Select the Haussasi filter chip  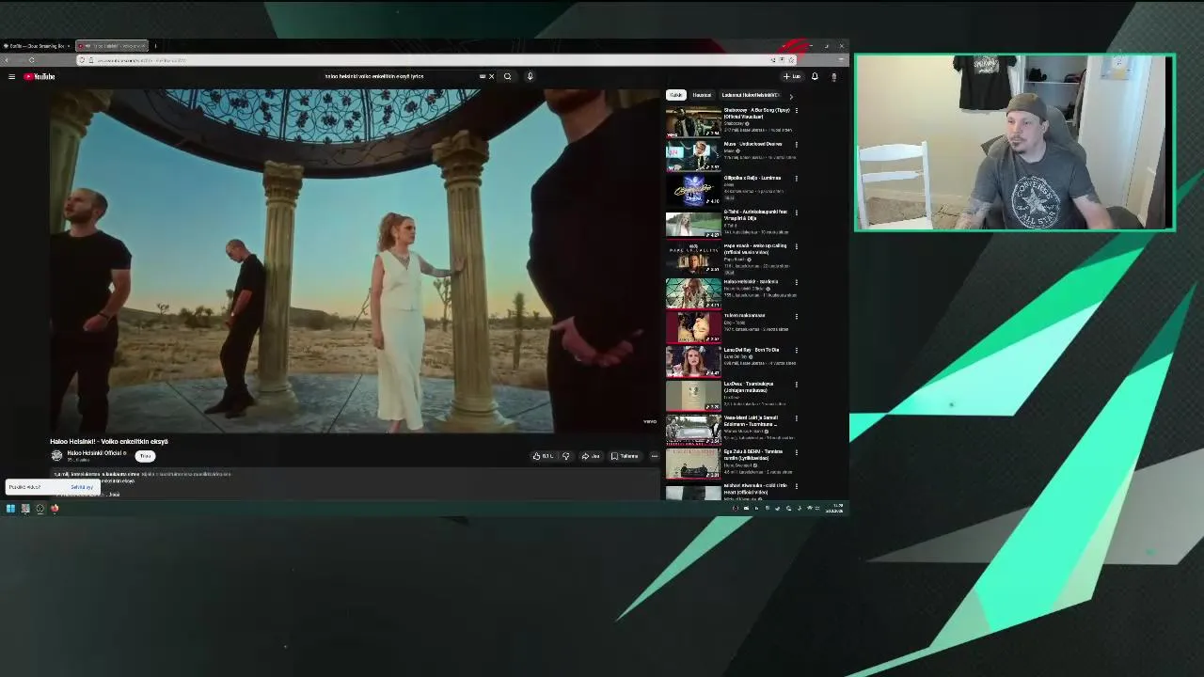tap(702, 95)
